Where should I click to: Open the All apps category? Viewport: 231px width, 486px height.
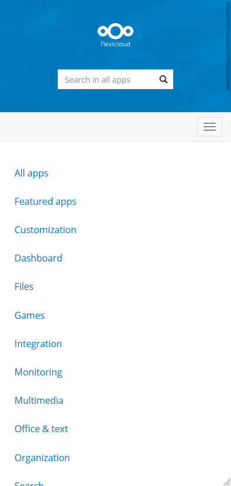(31, 173)
